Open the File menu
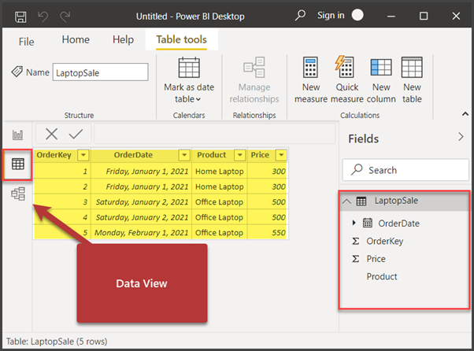Image resolution: width=474 pixels, height=351 pixels. pos(26,42)
